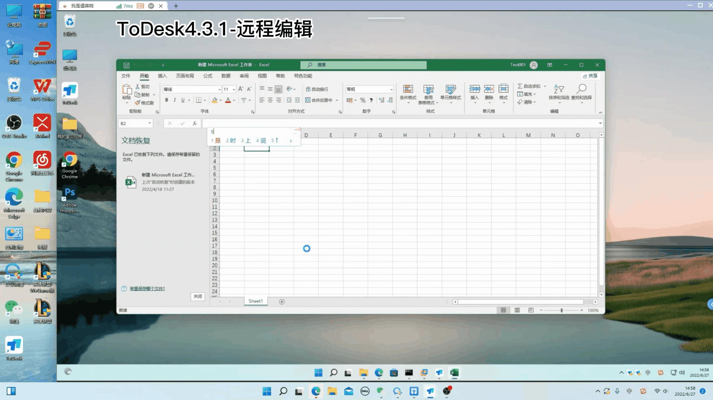Click 希望保存哪个文件? help link
The image size is (713, 400).
pyautogui.click(x=147, y=289)
